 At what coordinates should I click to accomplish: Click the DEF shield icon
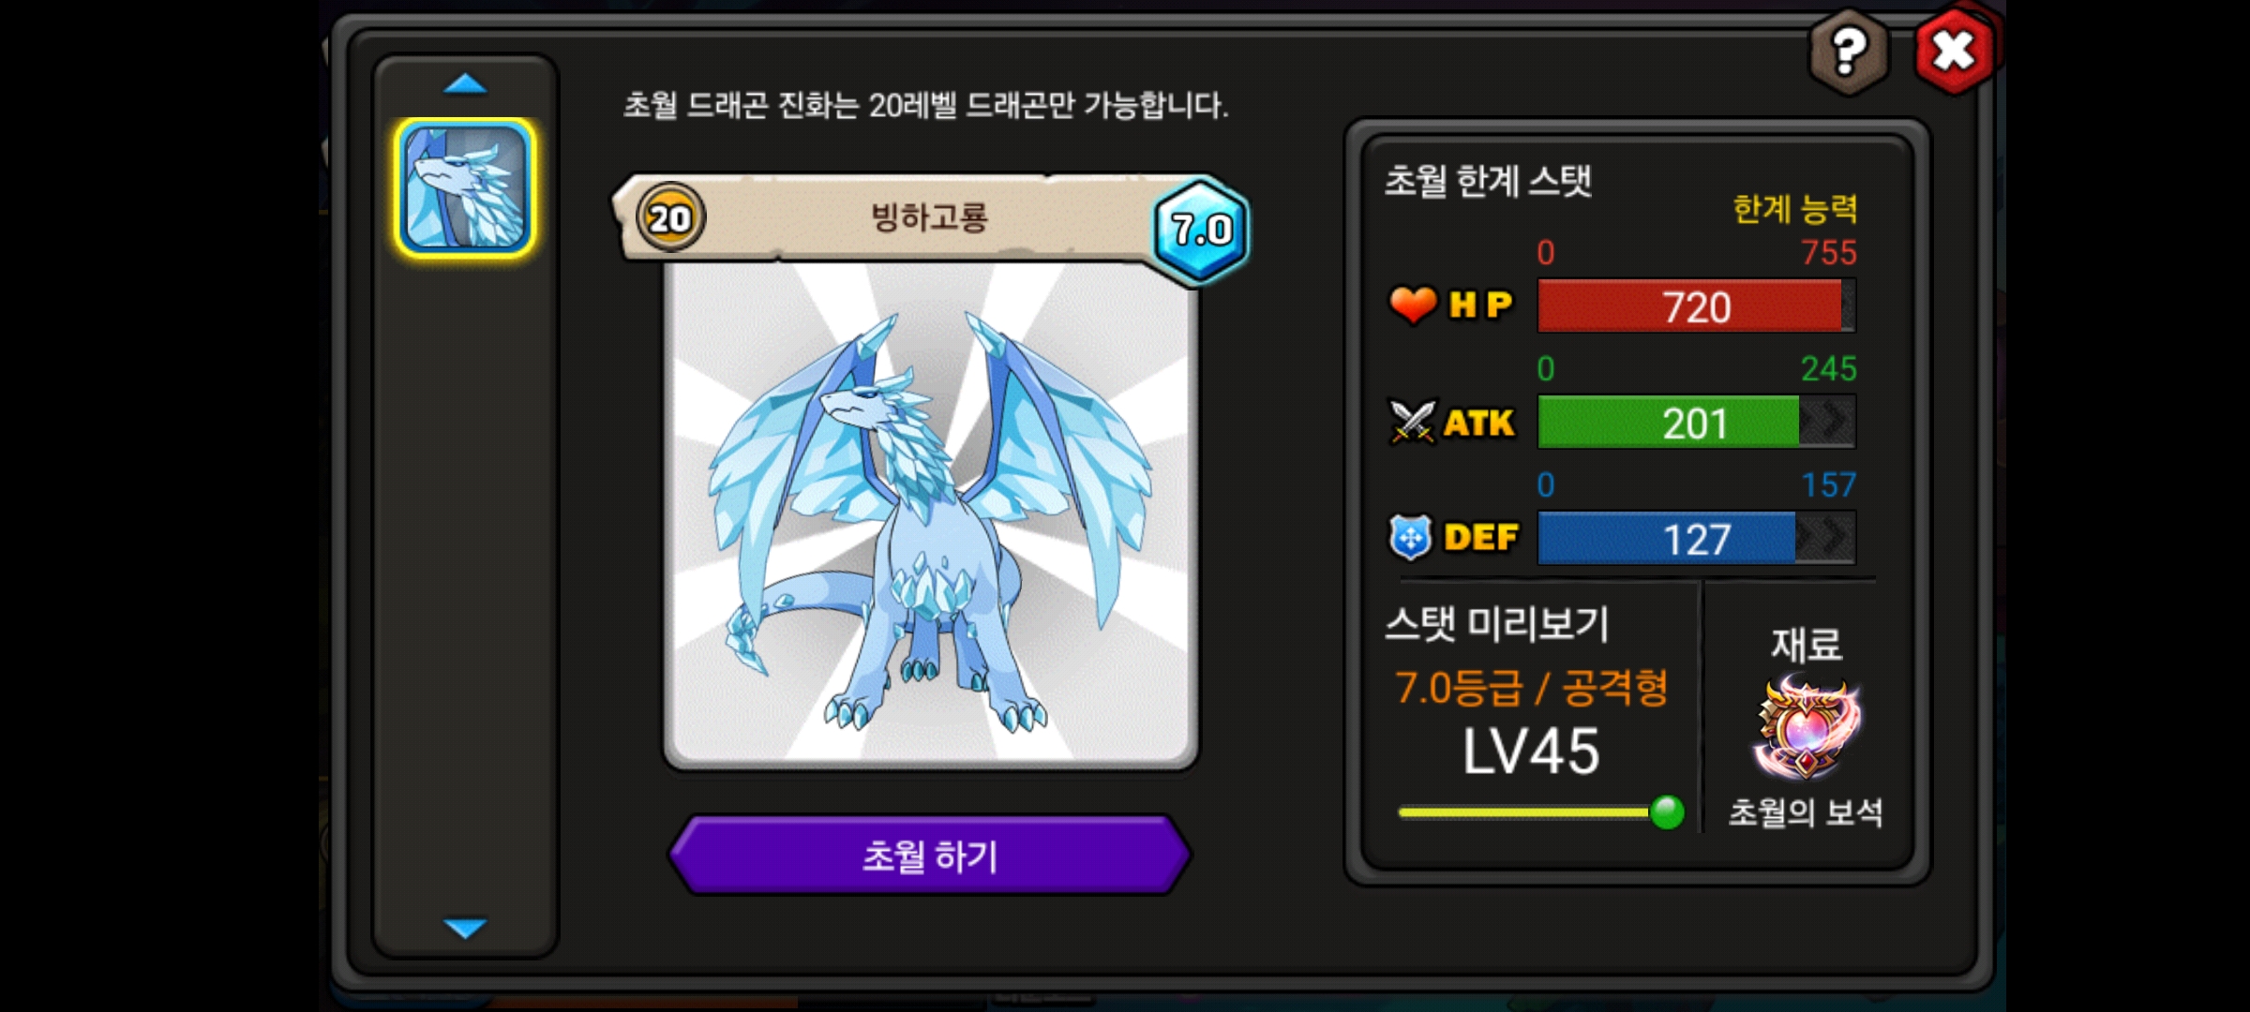1411,538
